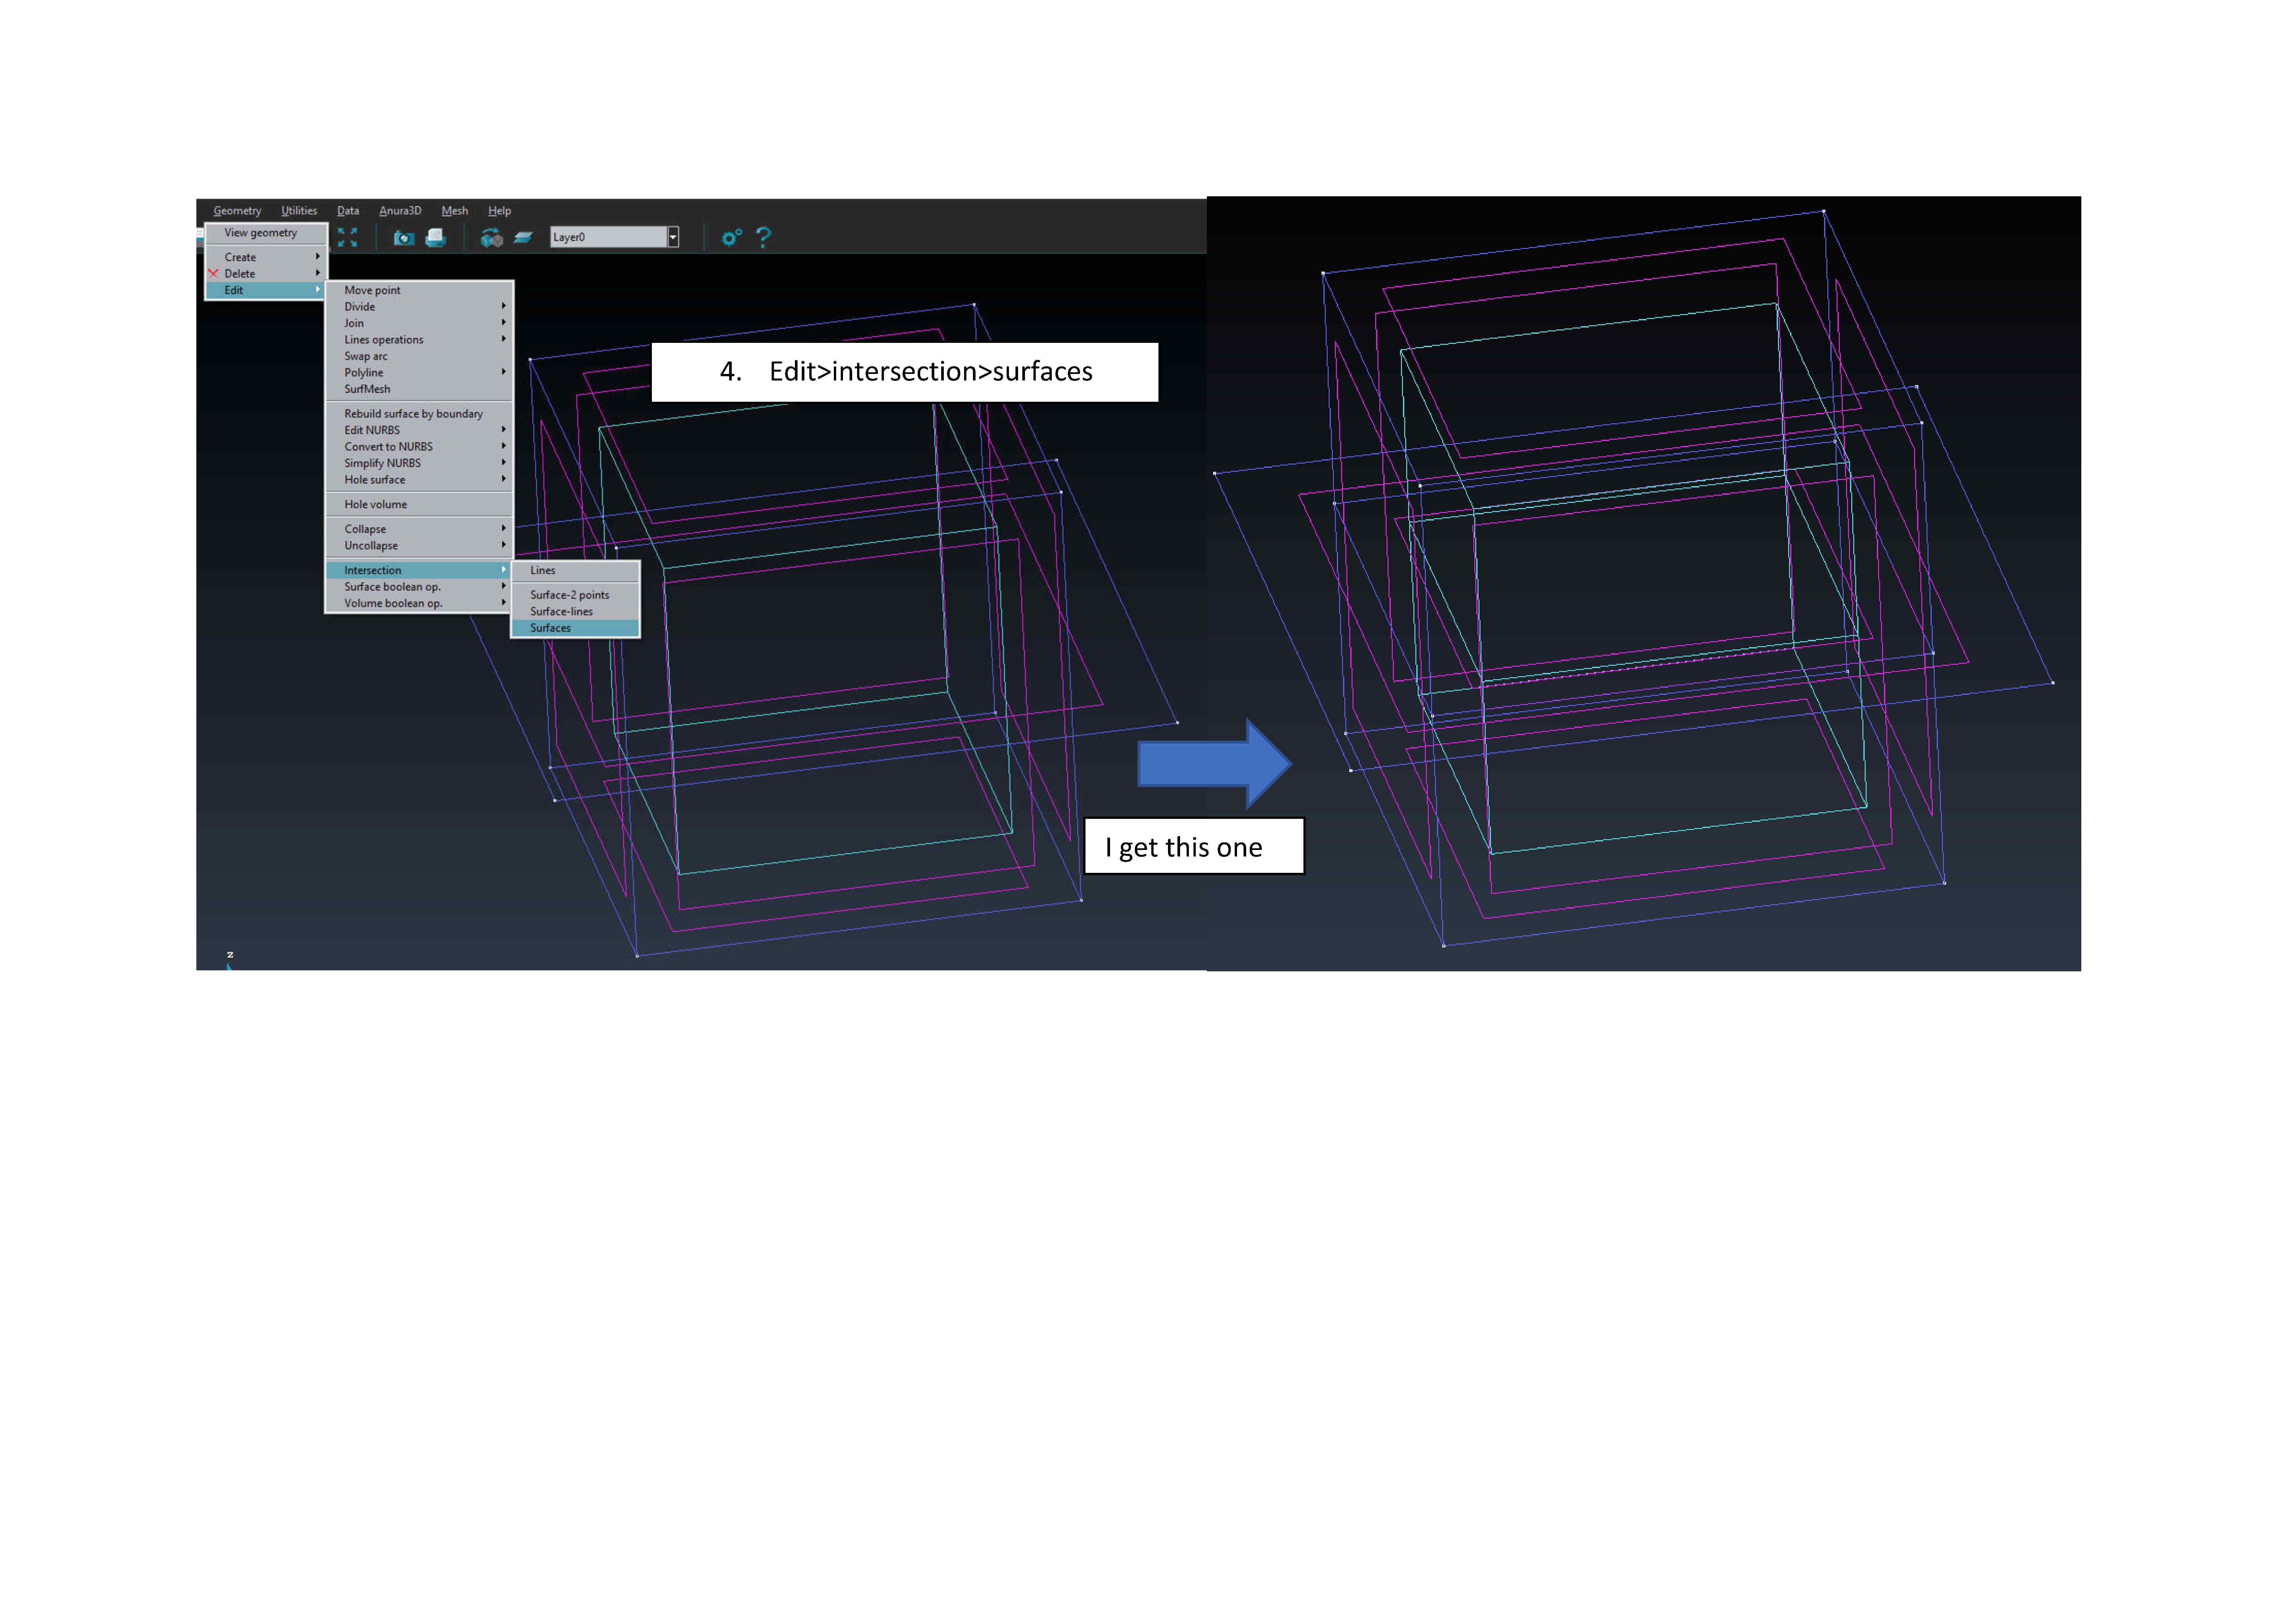Click the zoom frame (fit view) icon
This screenshot has height=1623, width=2296.
coord(347,237)
